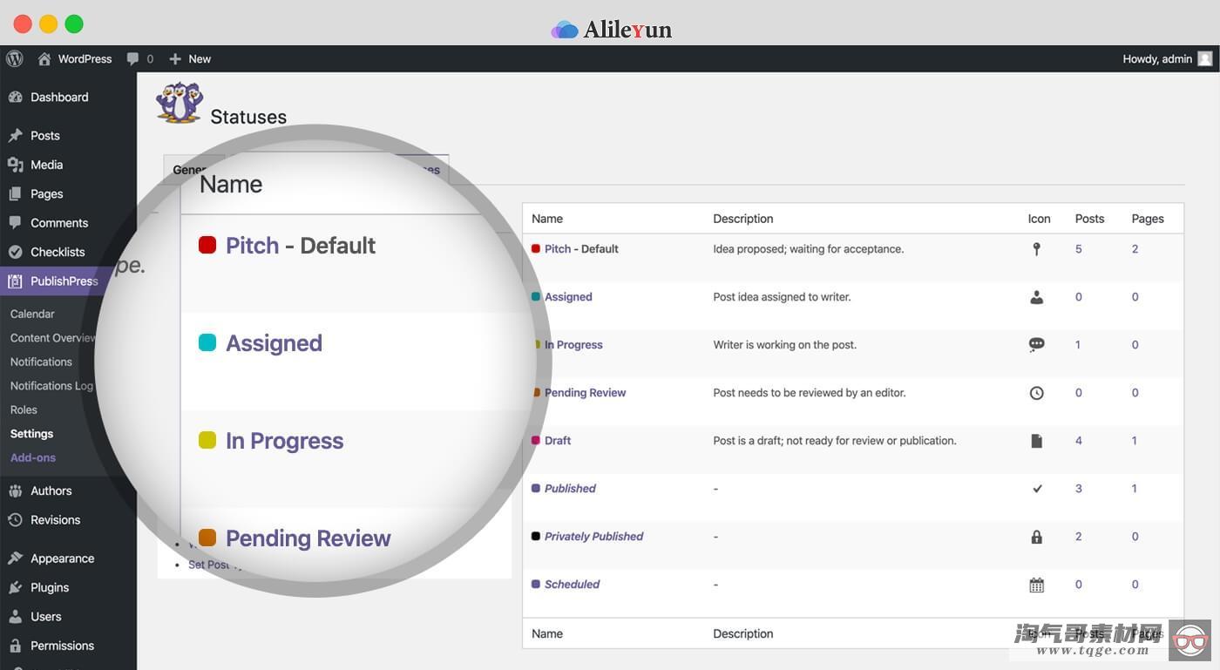Image resolution: width=1220 pixels, height=670 pixels.
Task: Click the Pages icon in sidebar
Action: tap(15, 193)
